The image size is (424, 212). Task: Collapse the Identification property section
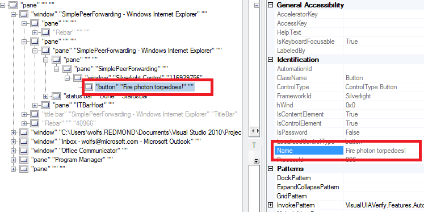pos(270,60)
